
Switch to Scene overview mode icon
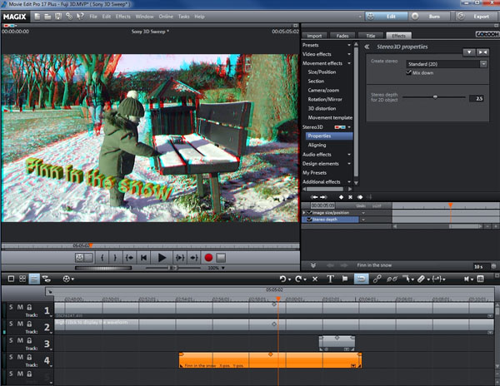point(22,279)
